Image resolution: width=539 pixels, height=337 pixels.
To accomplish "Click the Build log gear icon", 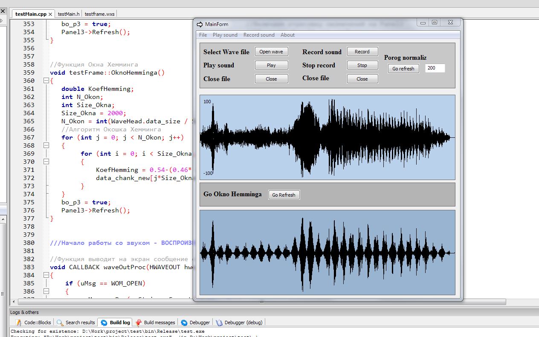I will 104,322.
